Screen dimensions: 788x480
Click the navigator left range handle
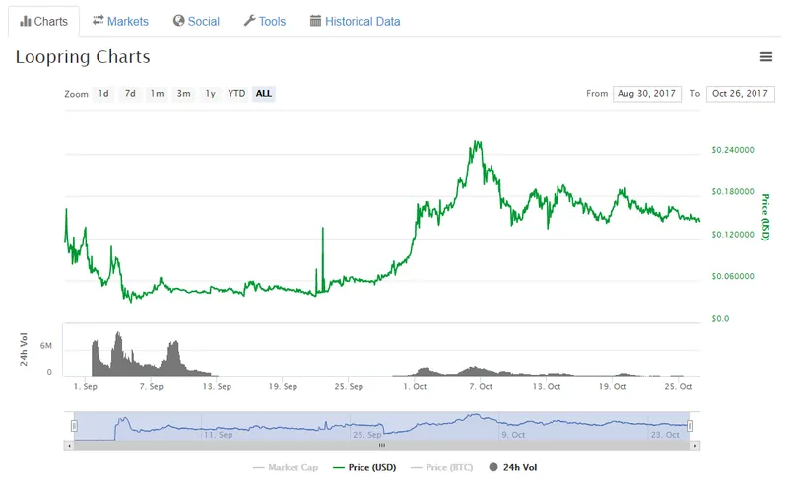[x=74, y=426]
